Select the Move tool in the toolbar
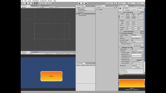The width and height of the screenshot is (166, 93). tap(26, 3)
